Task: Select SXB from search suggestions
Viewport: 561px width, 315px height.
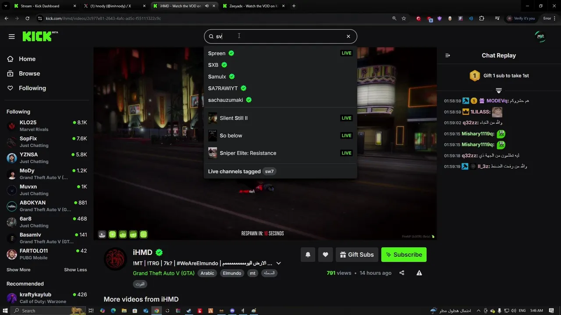Action: 280,65
